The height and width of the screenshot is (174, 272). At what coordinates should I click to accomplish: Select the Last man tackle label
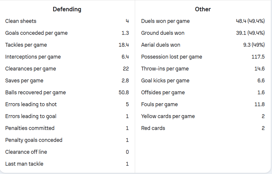pyautogui.click(x=24, y=164)
